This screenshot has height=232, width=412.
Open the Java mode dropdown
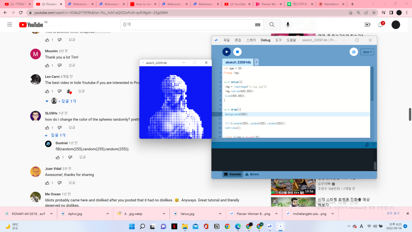pos(367,52)
